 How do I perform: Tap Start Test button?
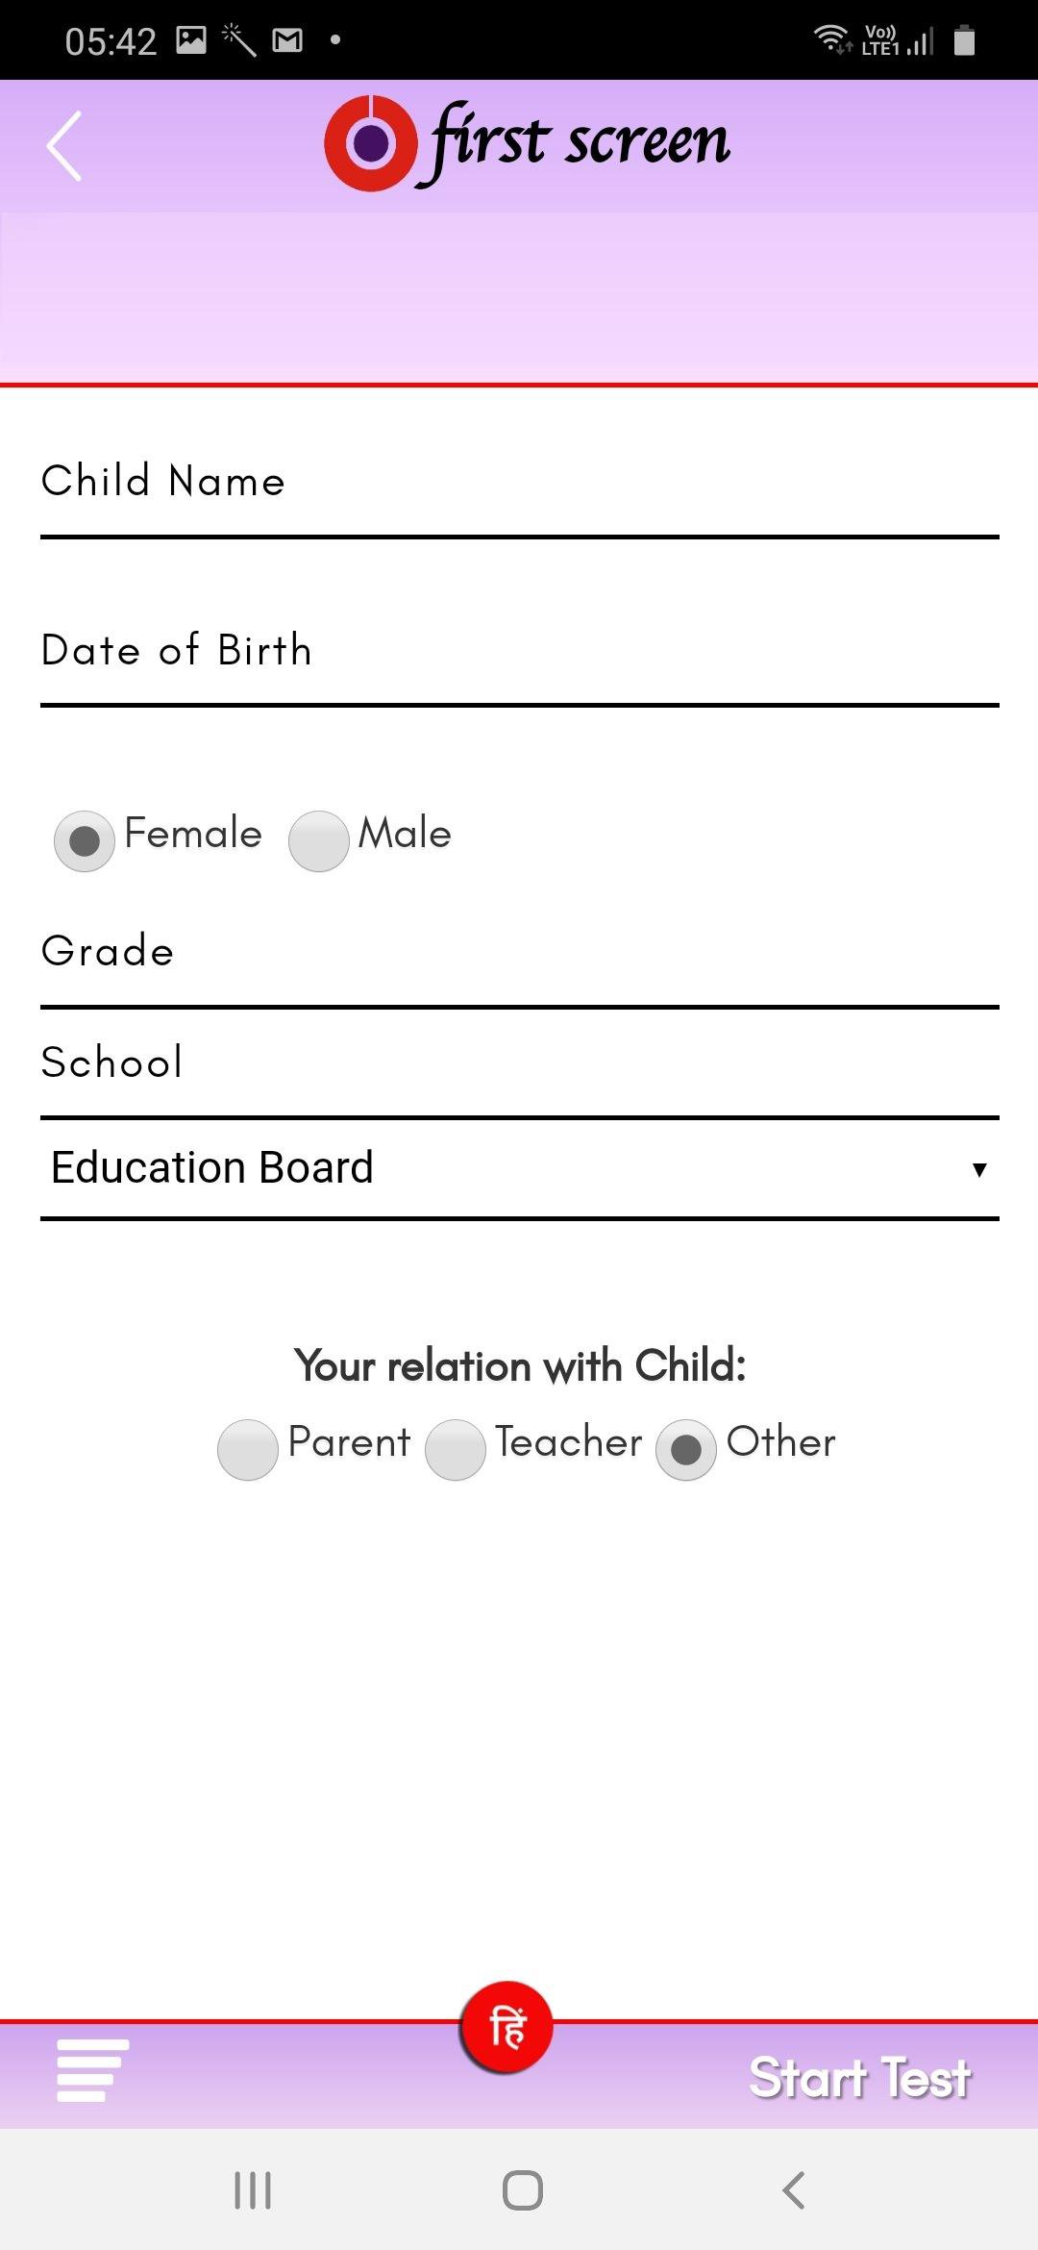pyautogui.click(x=859, y=2078)
